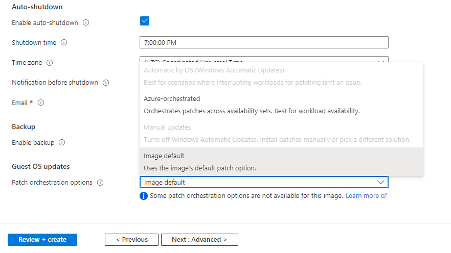Image resolution: width=451 pixels, height=253 pixels.
Task: Uncheck the Enable auto-shutdown checkbox
Action: tap(144, 21)
